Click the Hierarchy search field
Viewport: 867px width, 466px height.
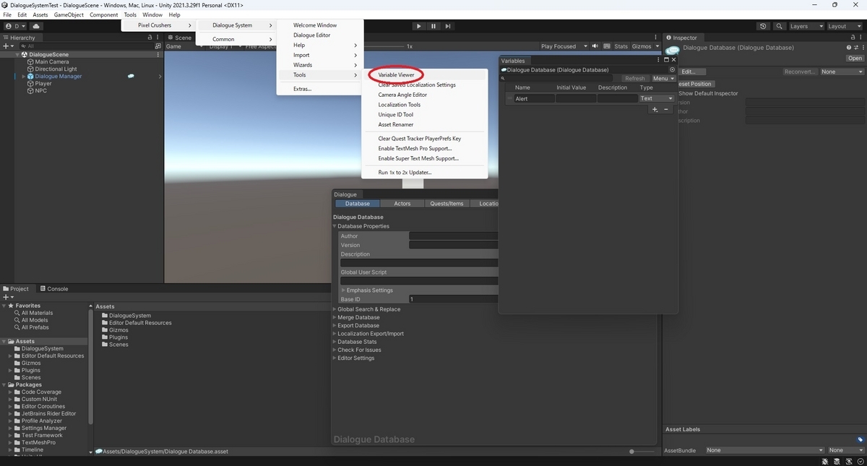[x=87, y=46]
